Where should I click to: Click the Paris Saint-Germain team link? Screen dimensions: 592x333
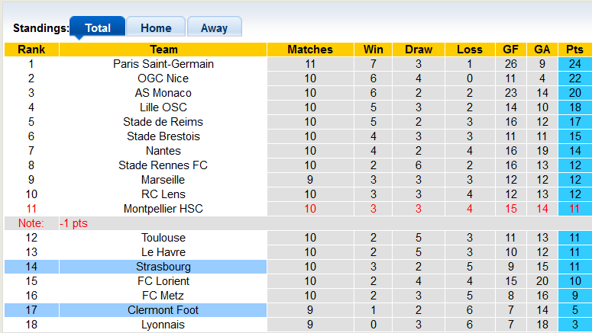[163, 64]
